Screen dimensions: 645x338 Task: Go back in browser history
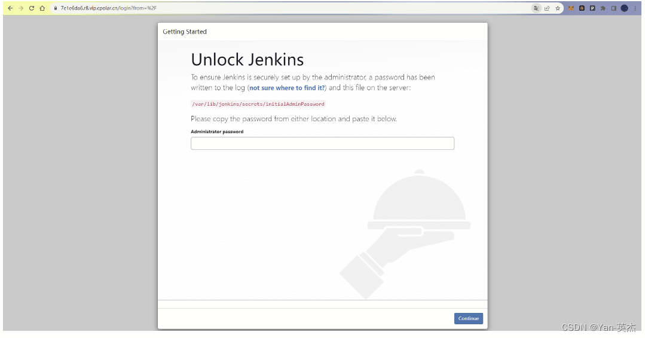(10, 8)
